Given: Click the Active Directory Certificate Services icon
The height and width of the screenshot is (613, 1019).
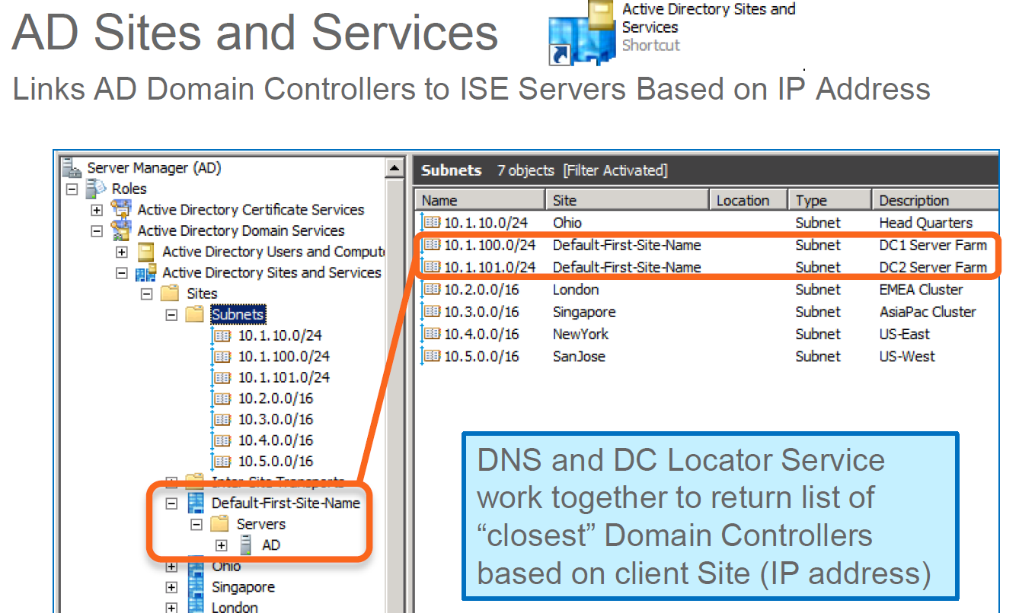Looking at the screenshot, I should tap(121, 210).
